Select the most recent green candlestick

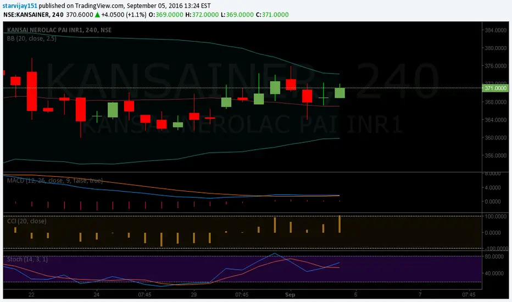click(340, 92)
